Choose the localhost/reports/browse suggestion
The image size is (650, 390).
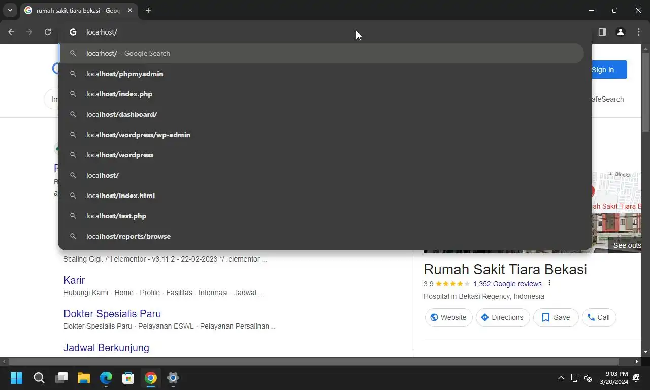[x=321, y=236]
